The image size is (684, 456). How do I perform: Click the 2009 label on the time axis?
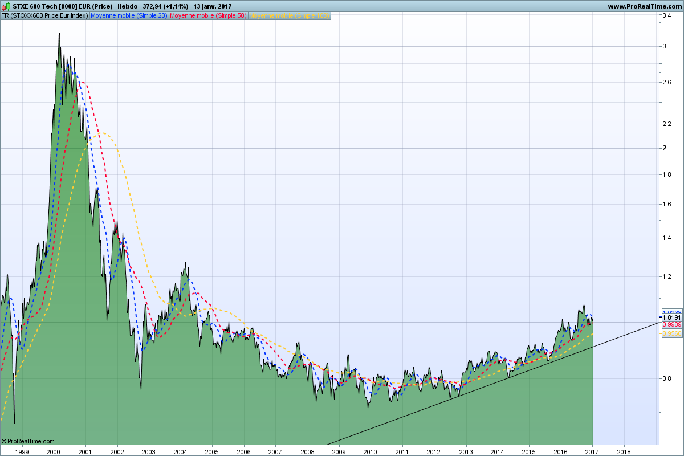[x=339, y=451]
